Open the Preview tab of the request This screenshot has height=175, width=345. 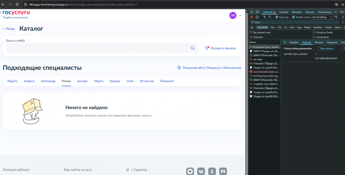(318, 42)
